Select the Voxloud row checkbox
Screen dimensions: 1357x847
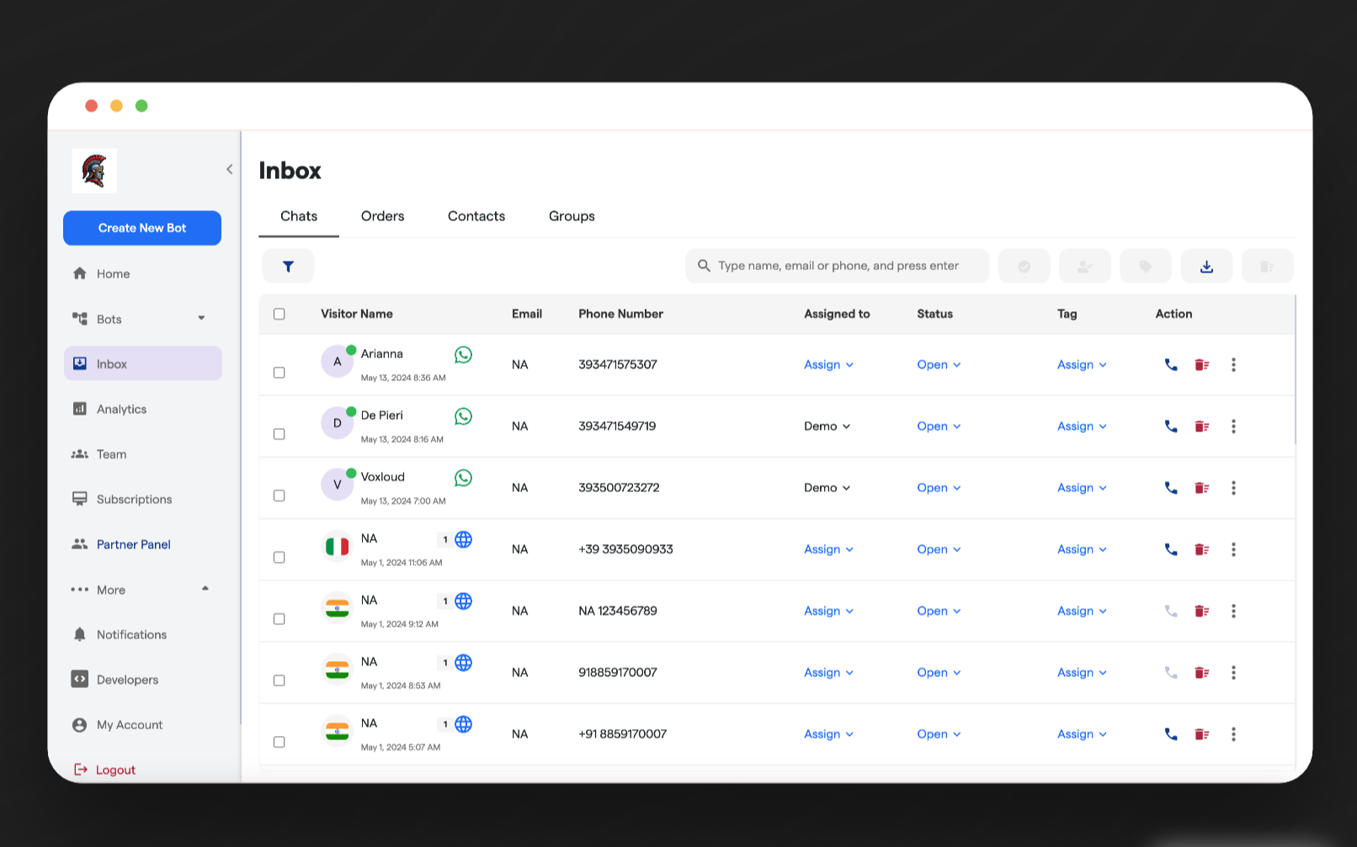pyautogui.click(x=279, y=495)
